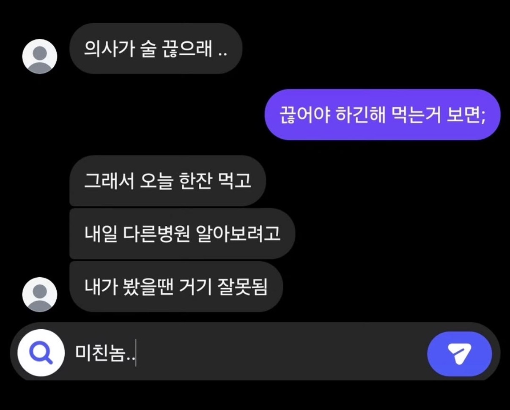
Task: Click the word '의사가' in first message
Action: point(105,49)
